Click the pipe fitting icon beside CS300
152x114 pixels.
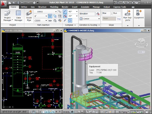50,20
